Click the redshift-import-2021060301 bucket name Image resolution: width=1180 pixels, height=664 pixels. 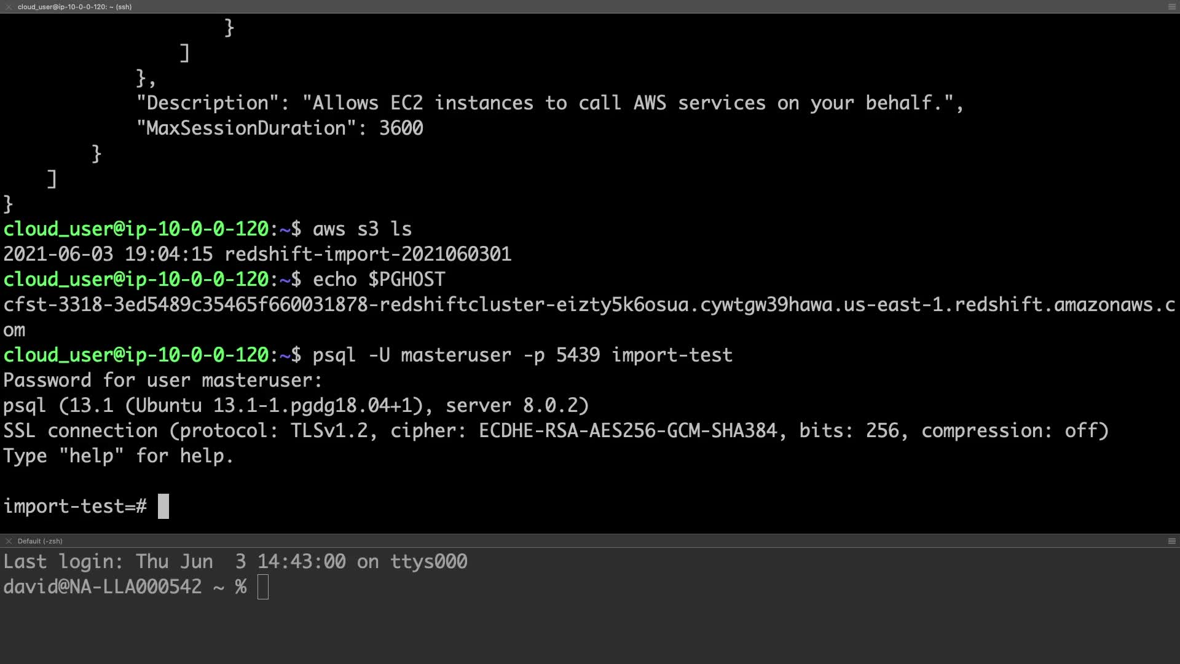368,255
